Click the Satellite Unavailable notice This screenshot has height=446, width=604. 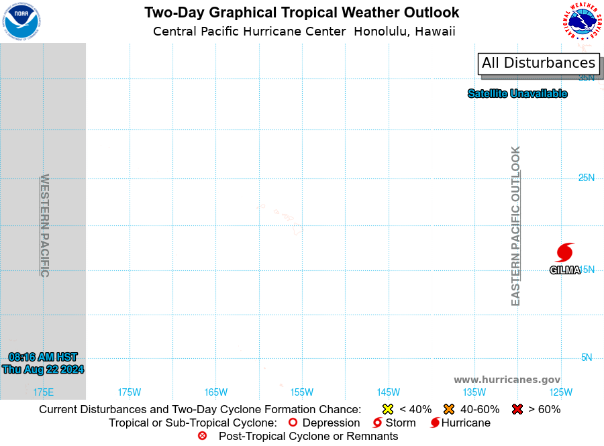tap(517, 93)
